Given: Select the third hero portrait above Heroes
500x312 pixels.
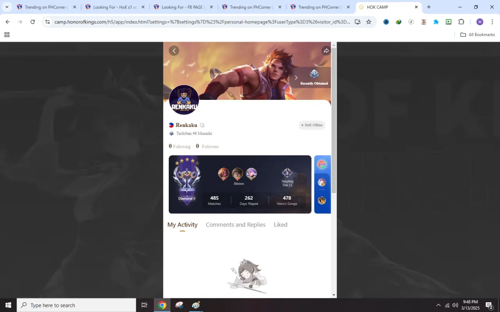Looking at the screenshot, I should click(251, 174).
